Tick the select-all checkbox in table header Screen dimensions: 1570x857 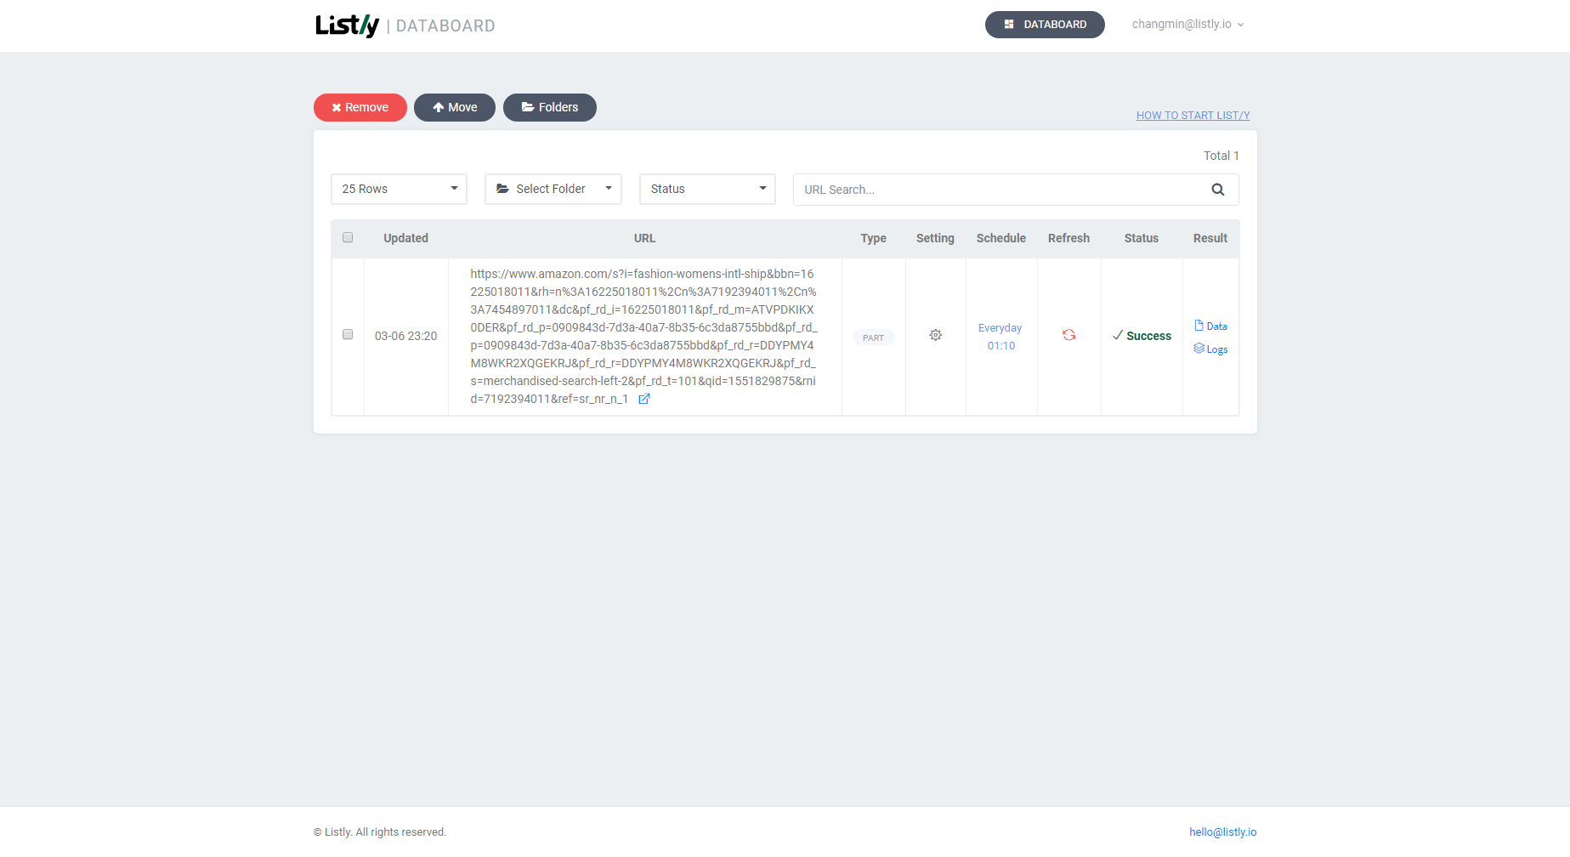348,238
